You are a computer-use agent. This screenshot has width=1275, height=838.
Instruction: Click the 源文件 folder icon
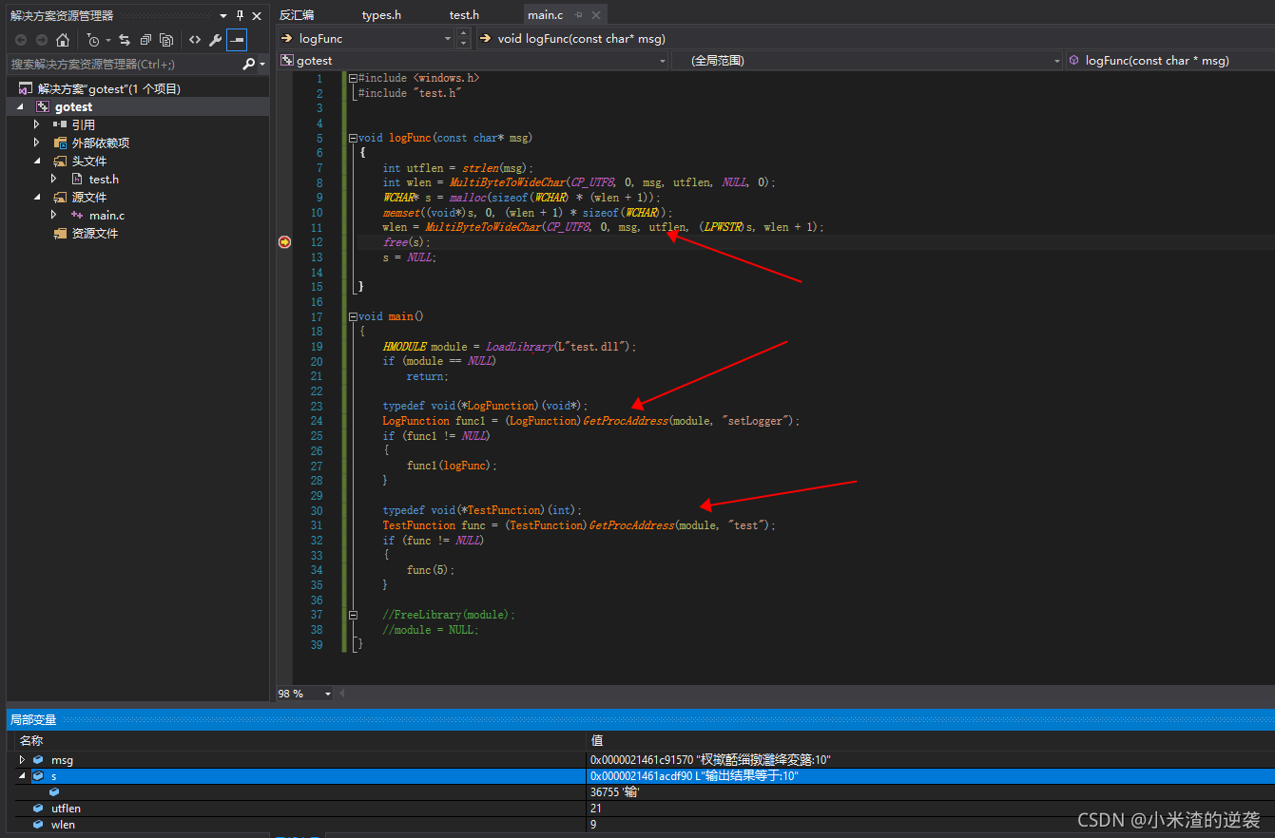60,197
